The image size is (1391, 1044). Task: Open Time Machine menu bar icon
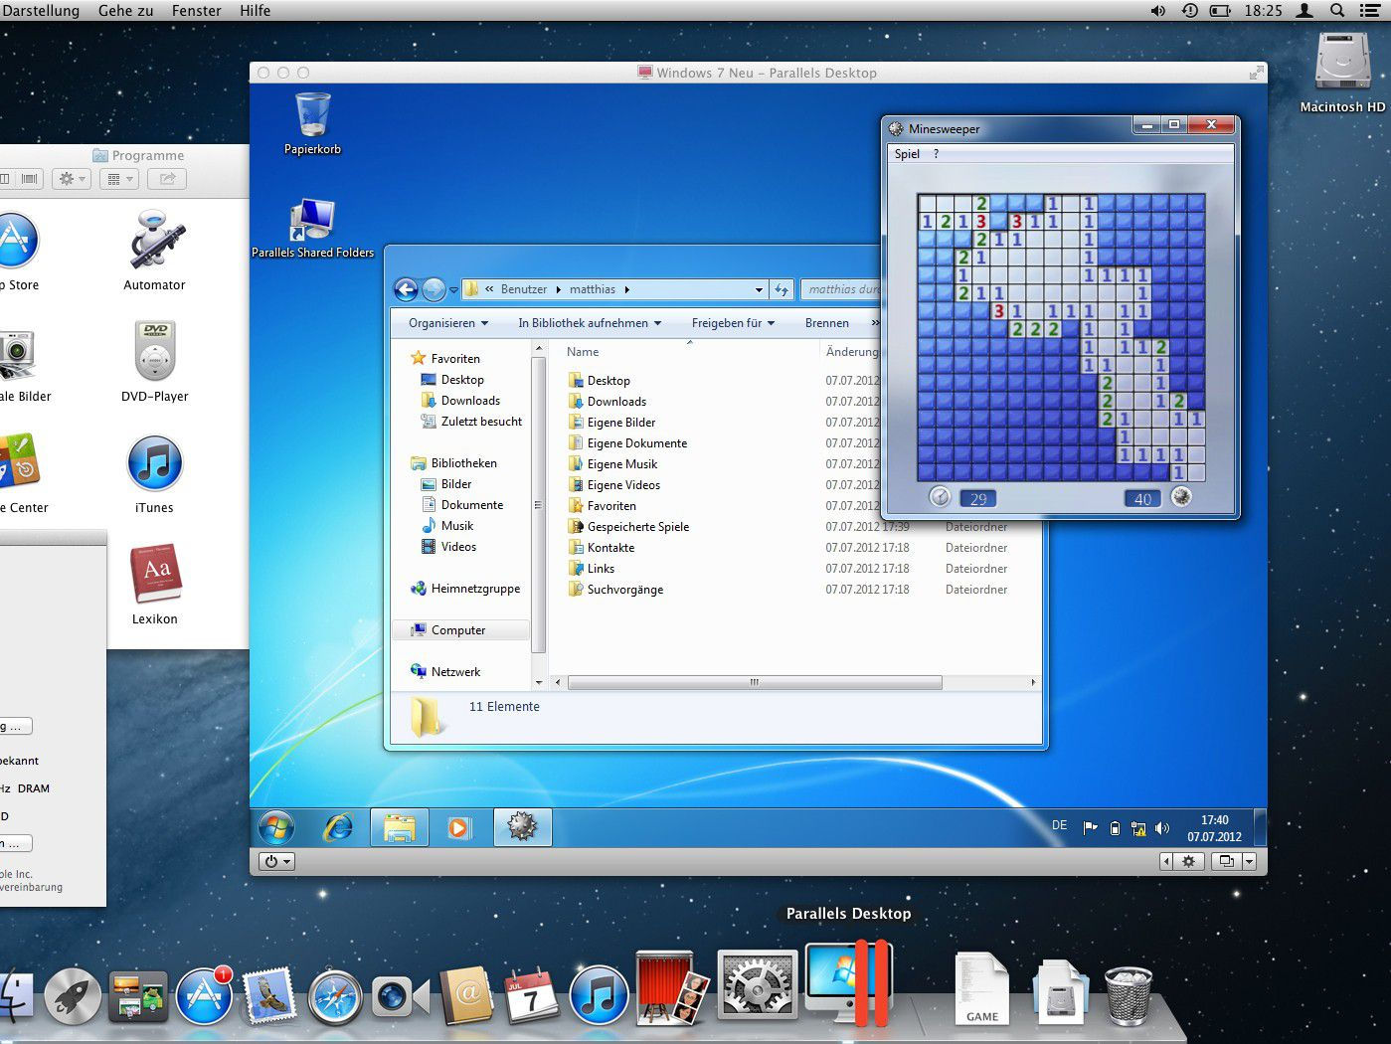click(x=1189, y=10)
